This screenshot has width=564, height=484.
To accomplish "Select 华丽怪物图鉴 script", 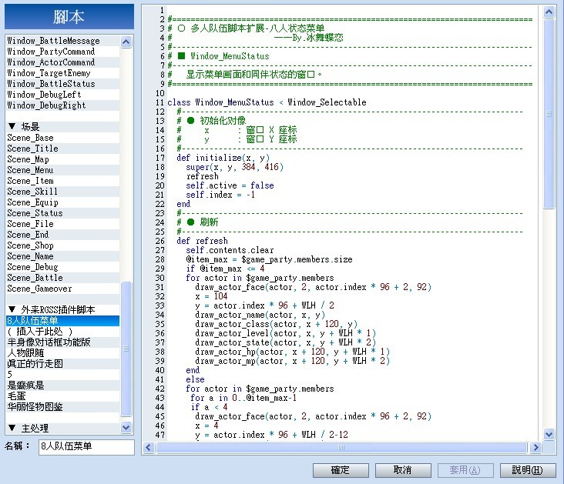I will (x=62, y=407).
